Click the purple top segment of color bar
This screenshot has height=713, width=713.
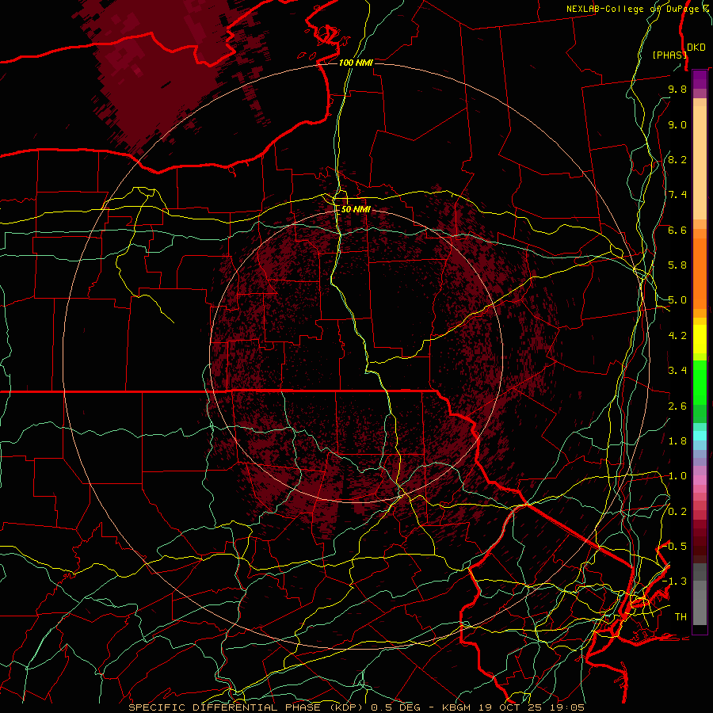(x=700, y=79)
